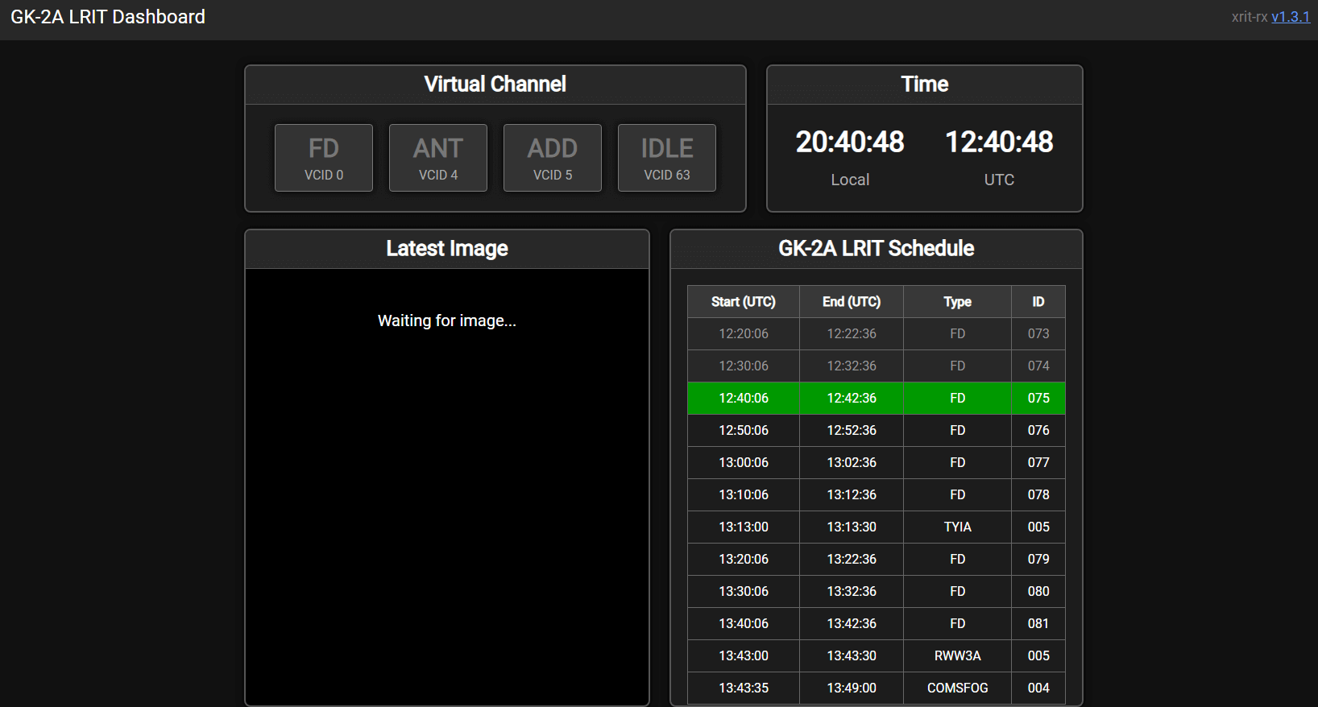The width and height of the screenshot is (1318, 707).
Task: Select end time 12:32:36 cell
Action: pyautogui.click(x=852, y=366)
